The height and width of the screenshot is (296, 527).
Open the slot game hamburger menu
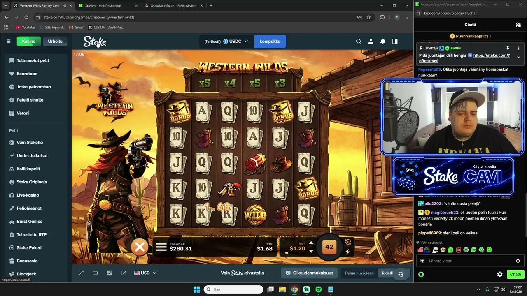click(161, 247)
